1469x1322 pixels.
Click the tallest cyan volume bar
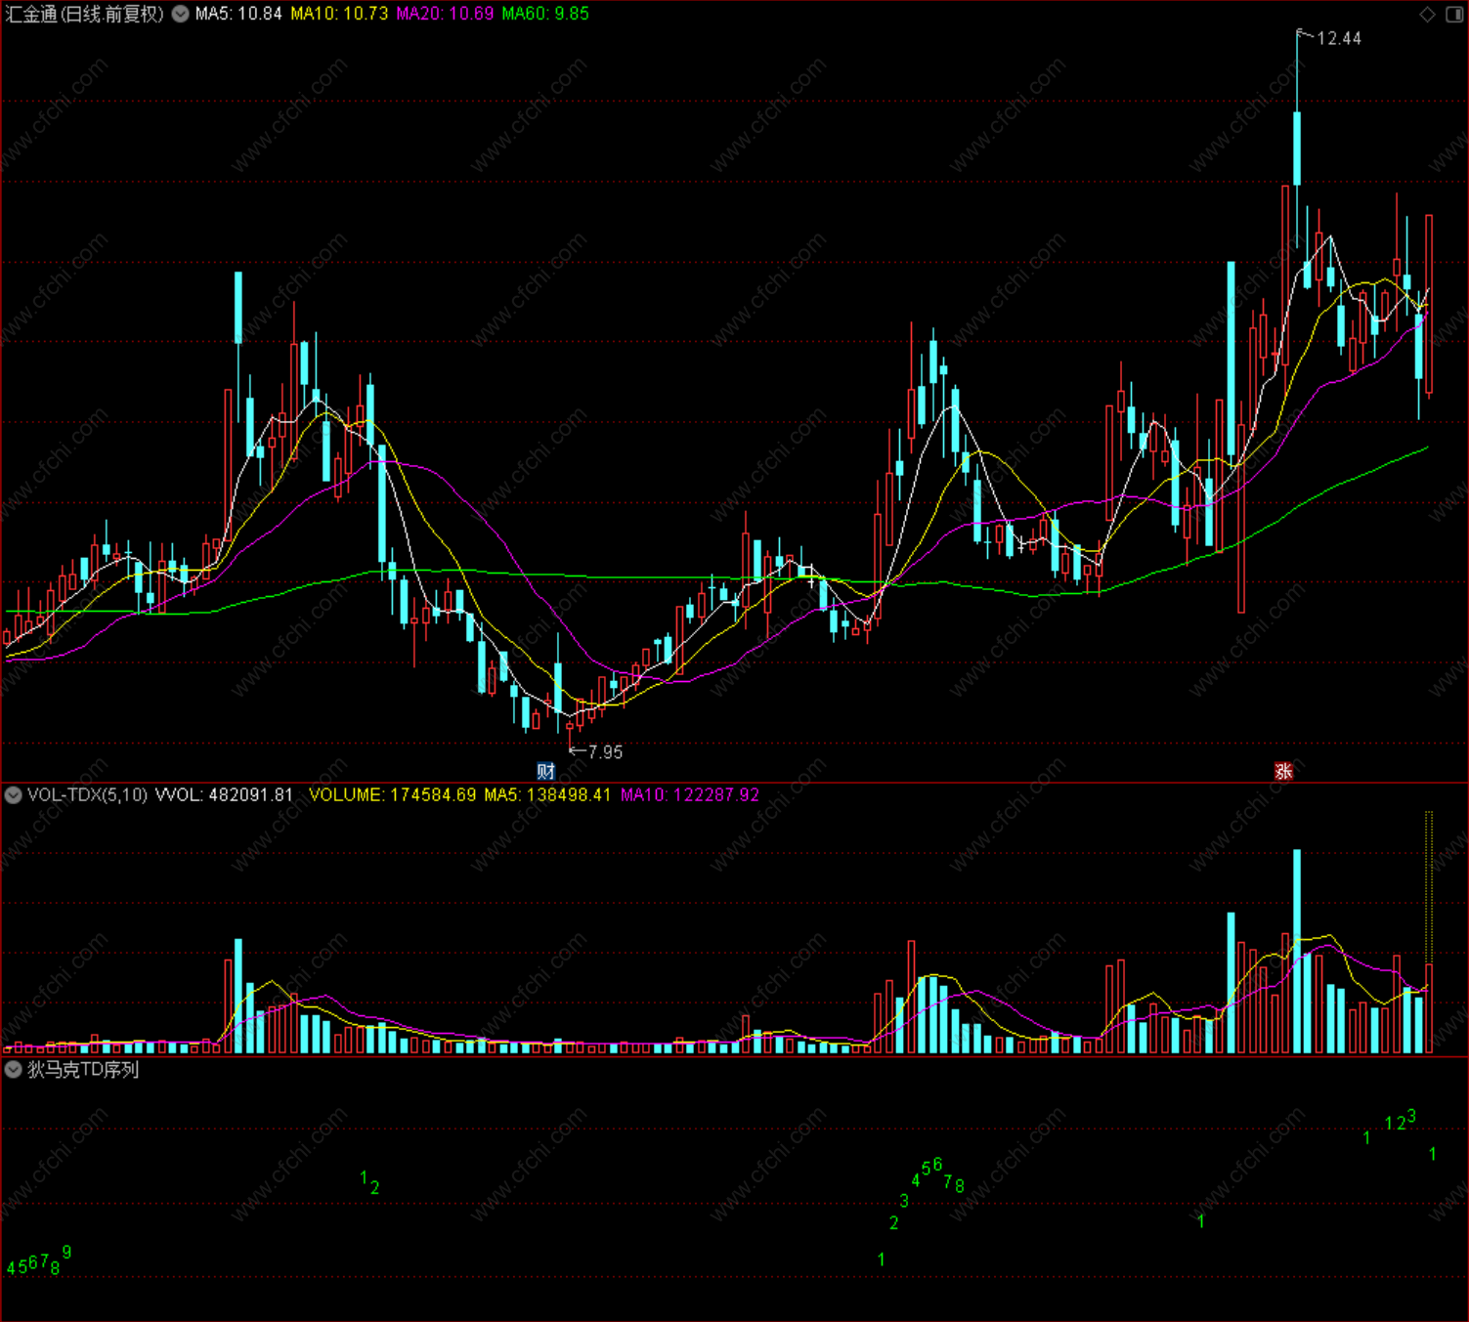click(x=1297, y=951)
